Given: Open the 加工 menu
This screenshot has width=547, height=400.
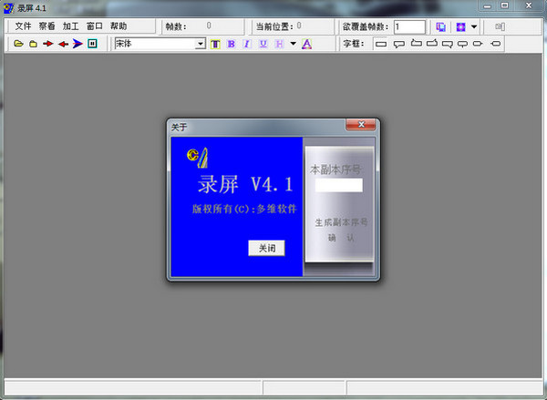Looking at the screenshot, I should click(70, 26).
